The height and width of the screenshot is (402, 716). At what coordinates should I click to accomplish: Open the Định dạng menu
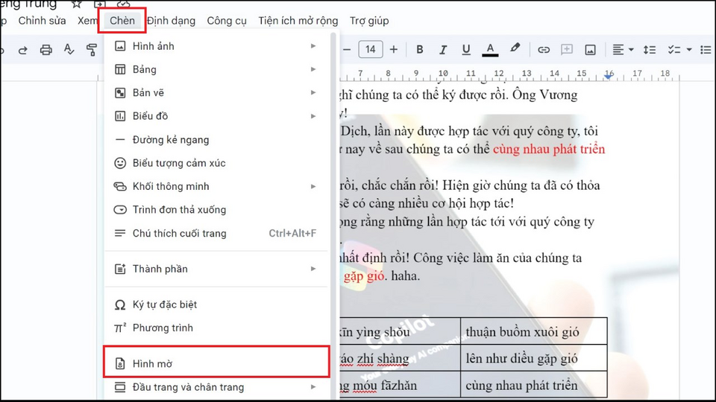(x=171, y=21)
